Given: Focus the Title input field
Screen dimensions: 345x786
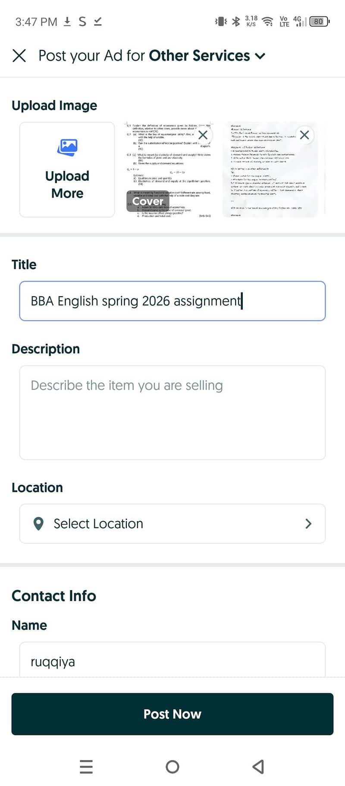Looking at the screenshot, I should (172, 301).
